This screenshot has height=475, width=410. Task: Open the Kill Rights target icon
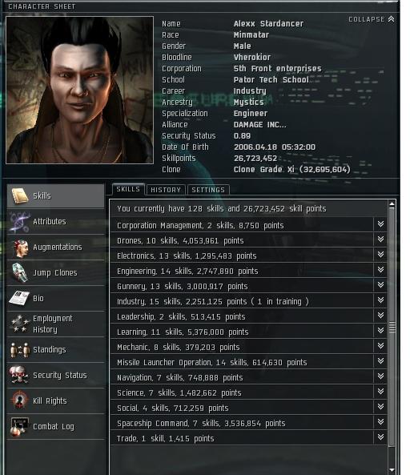(20, 401)
